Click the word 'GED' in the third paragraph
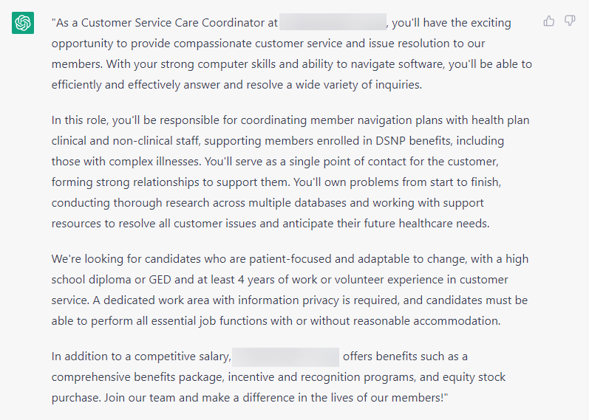The width and height of the screenshot is (589, 420). (160, 280)
